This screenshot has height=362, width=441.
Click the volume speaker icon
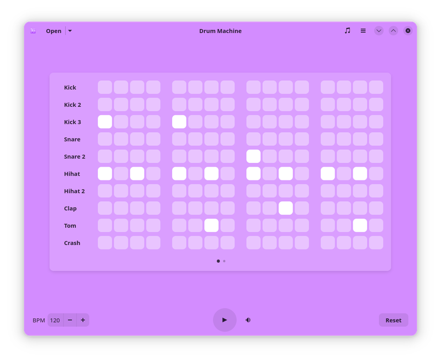[248, 320]
